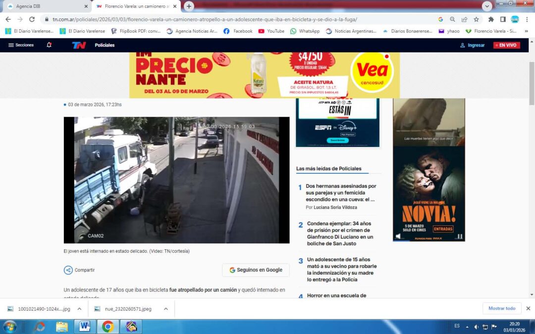Open the Facebook bookmark
This screenshot has height=334, width=535.
[238, 31]
